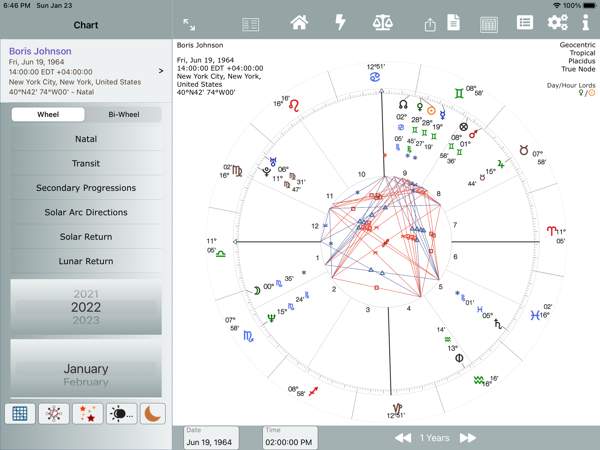Screen dimensions: 600x450
Task: Switch to Wheel view
Action: pos(48,114)
